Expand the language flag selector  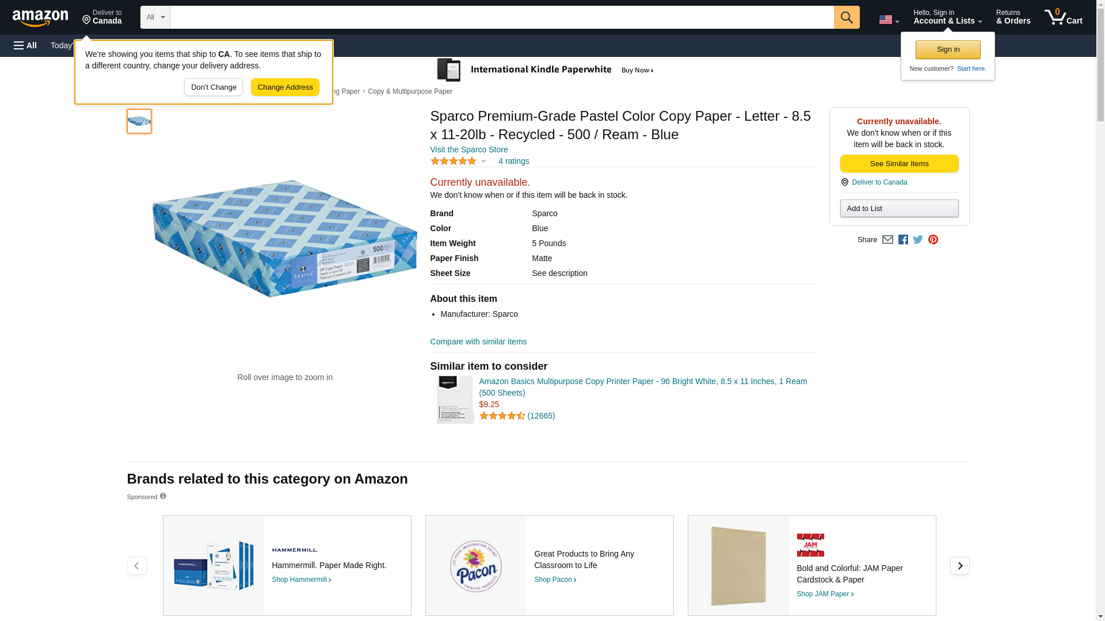point(889,20)
